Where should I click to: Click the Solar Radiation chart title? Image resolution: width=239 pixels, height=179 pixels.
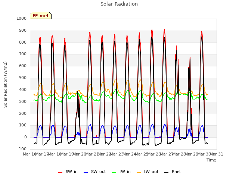tap(119, 4)
